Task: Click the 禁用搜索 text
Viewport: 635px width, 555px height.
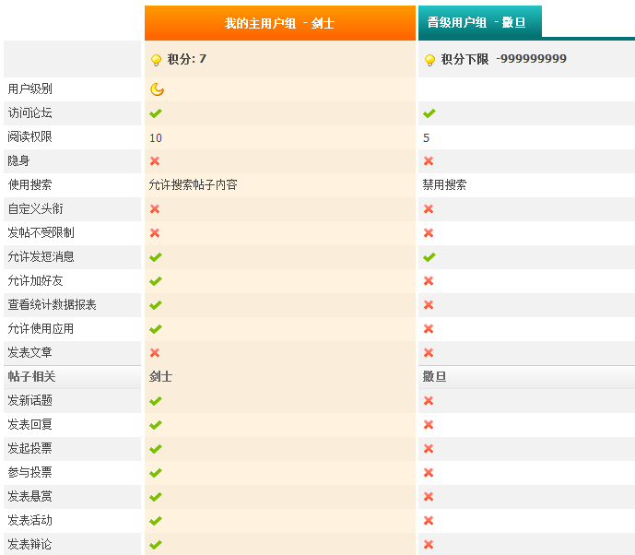Action: [444, 184]
